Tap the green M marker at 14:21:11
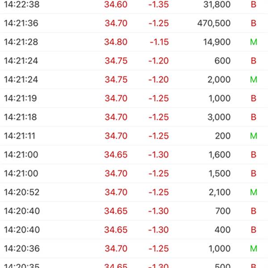268x268 pixels. point(253,136)
